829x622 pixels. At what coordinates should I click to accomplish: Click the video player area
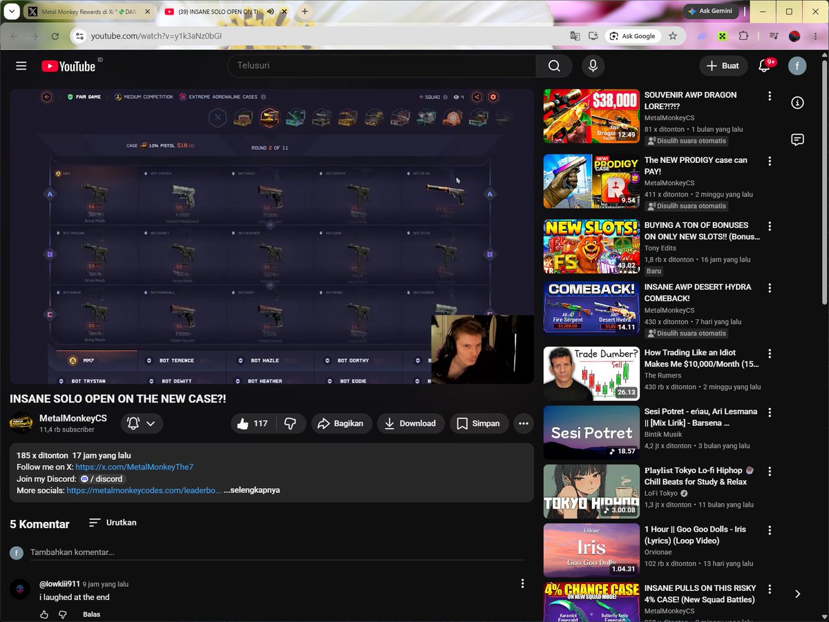271,237
